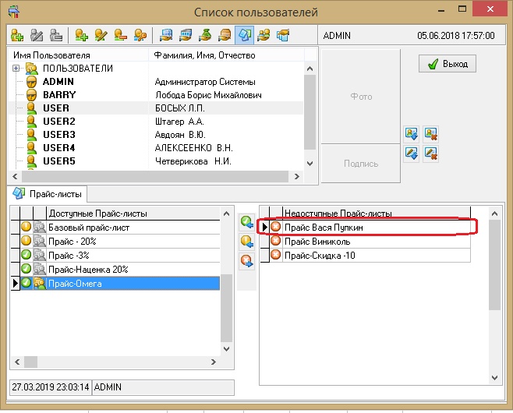This screenshot has height=413, width=513.
Task: Click the Имя Пользователя column header
Action: tap(78, 55)
